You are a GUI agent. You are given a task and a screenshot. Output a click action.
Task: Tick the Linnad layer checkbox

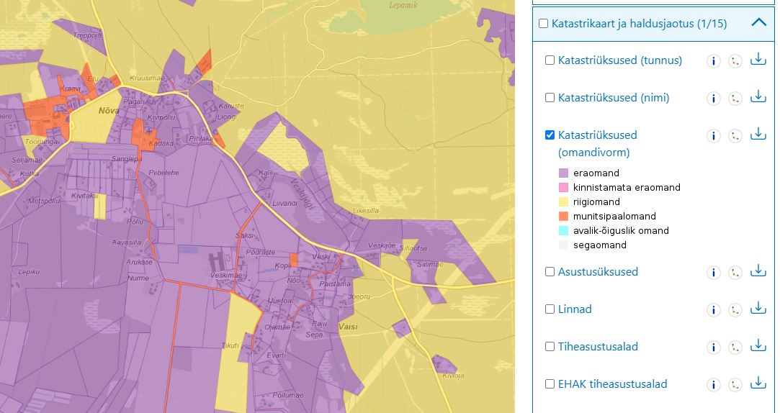tap(550, 309)
